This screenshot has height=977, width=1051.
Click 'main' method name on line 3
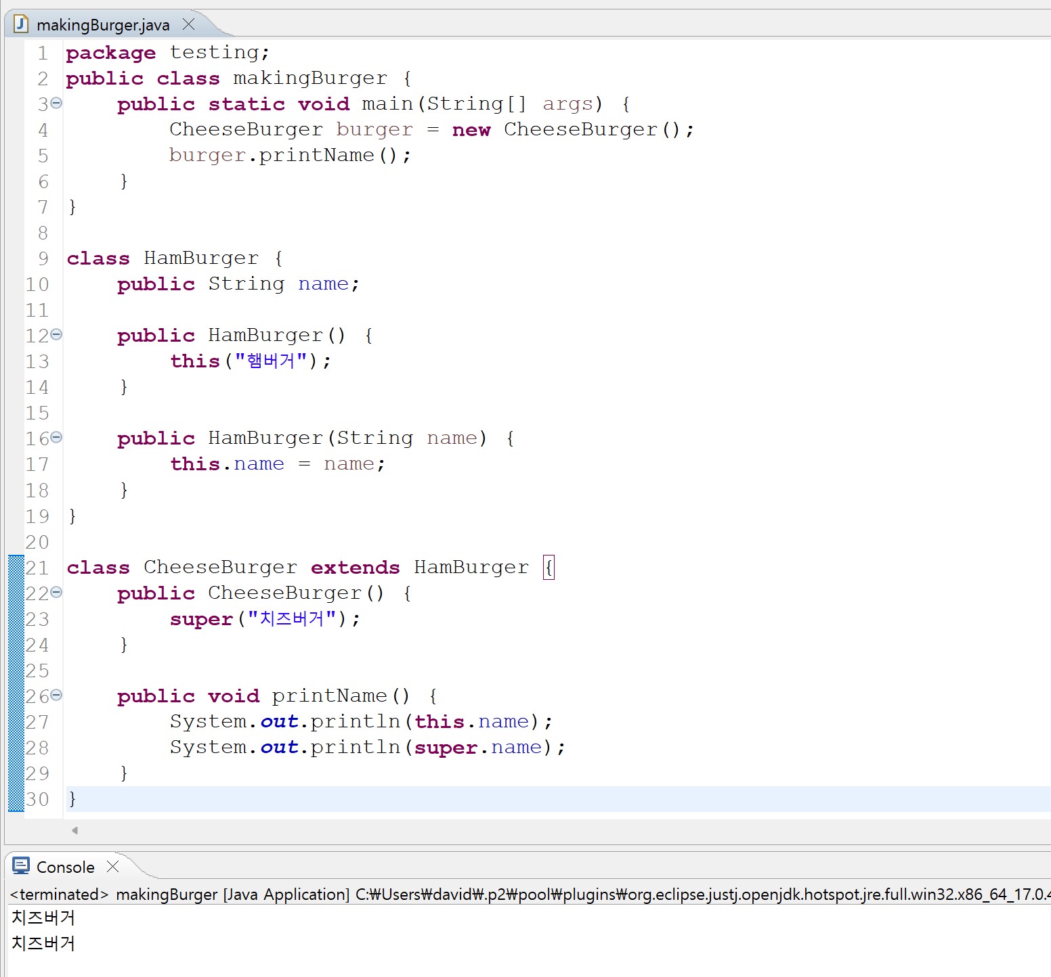pyautogui.click(x=387, y=104)
